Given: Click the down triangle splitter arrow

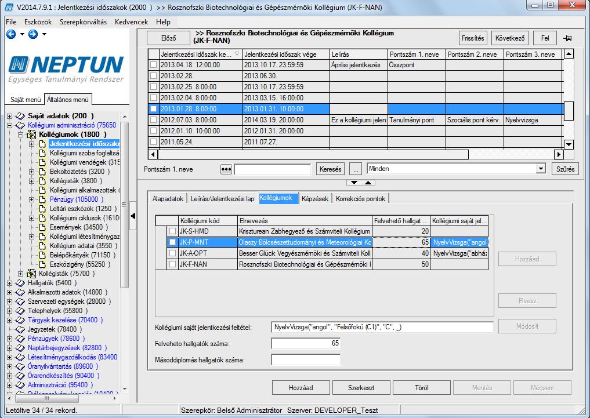Looking at the screenshot, I should click(354, 183).
